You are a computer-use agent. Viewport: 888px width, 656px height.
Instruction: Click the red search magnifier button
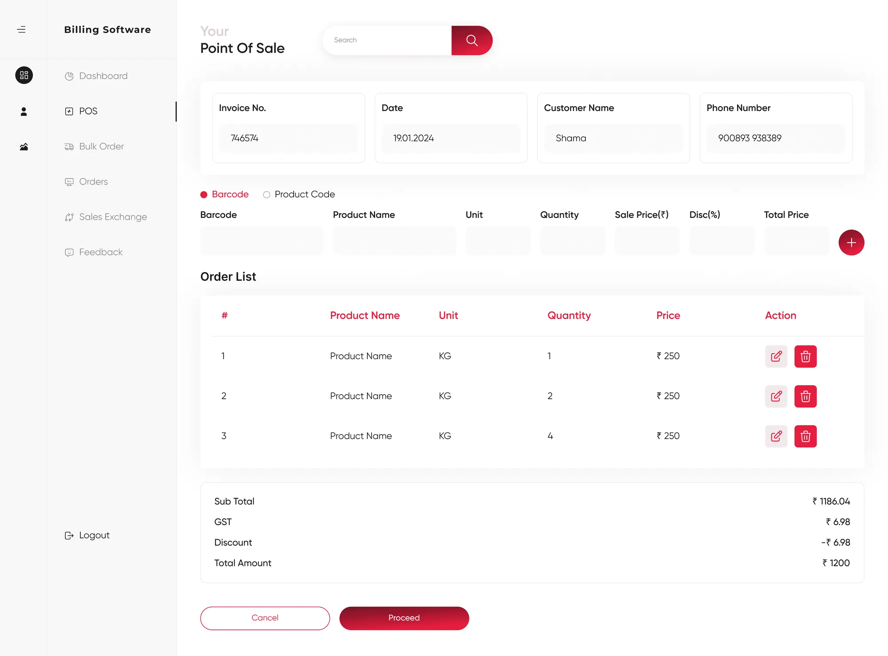point(472,40)
